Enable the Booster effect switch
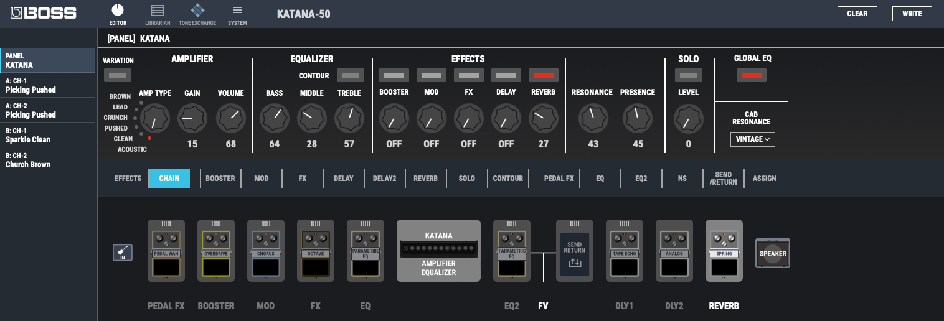 (394, 75)
